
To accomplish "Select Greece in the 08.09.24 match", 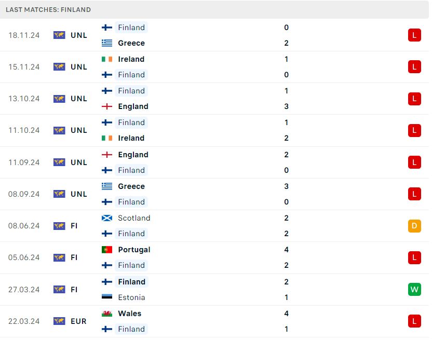I will [131, 186].
